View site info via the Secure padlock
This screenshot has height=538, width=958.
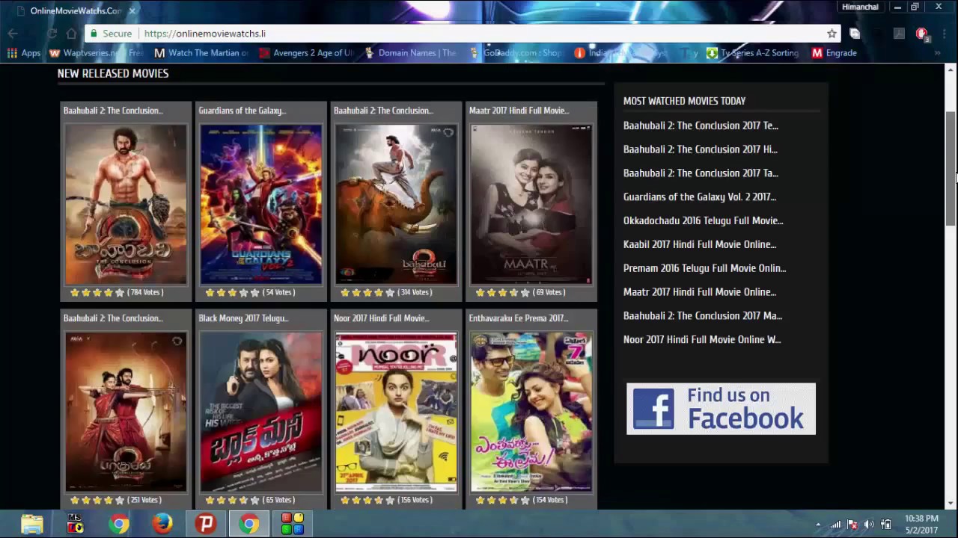[x=110, y=34]
